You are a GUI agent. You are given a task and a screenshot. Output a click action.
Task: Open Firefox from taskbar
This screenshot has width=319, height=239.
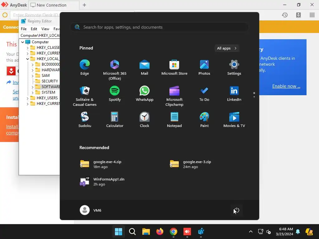[160, 232]
